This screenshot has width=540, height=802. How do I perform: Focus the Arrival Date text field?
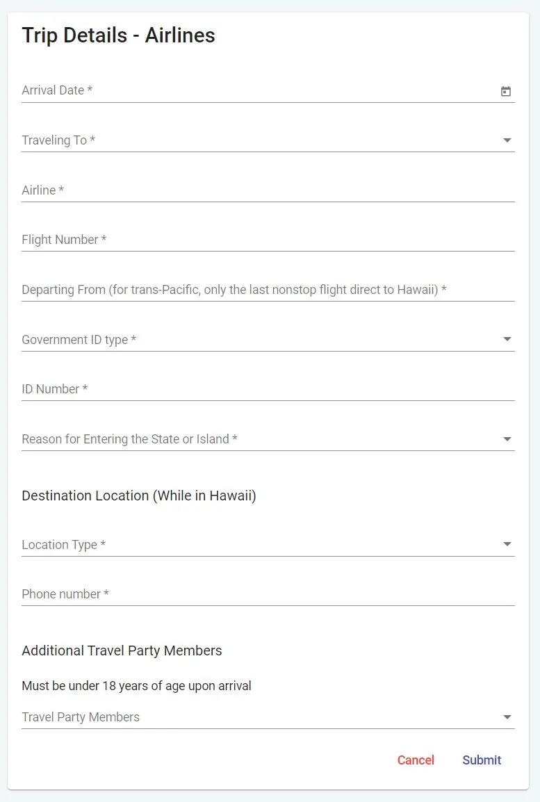[257, 91]
